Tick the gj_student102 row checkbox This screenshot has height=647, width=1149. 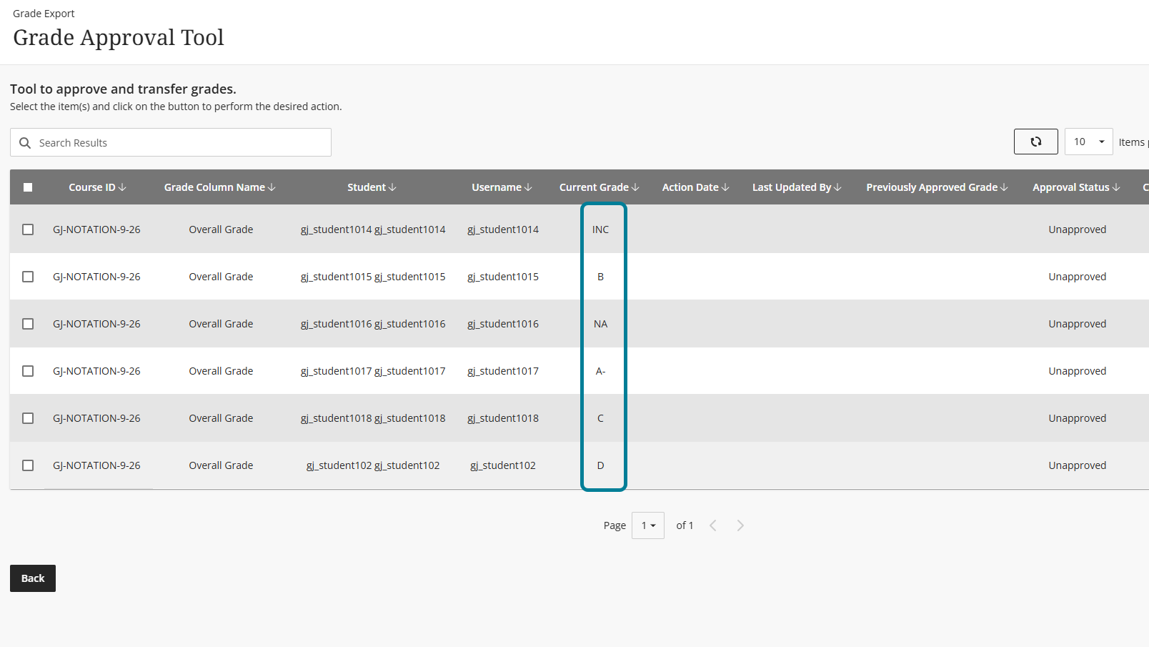coord(28,465)
